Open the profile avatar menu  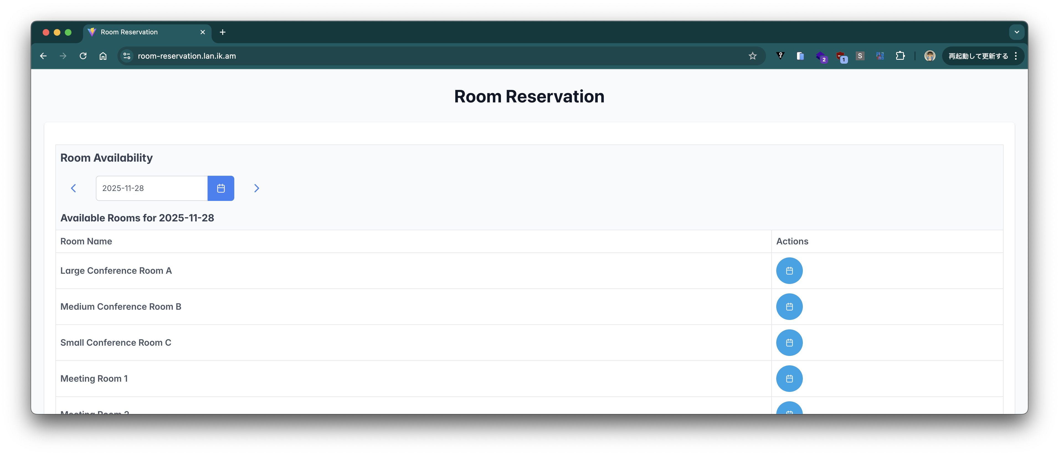929,56
